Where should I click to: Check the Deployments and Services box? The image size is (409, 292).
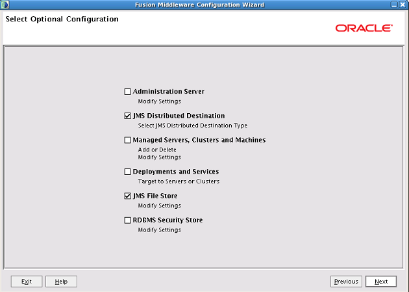(127, 172)
